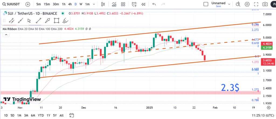The width and height of the screenshot is (276, 119).
Task: Toggle the green market status dot
Action: [63, 13]
